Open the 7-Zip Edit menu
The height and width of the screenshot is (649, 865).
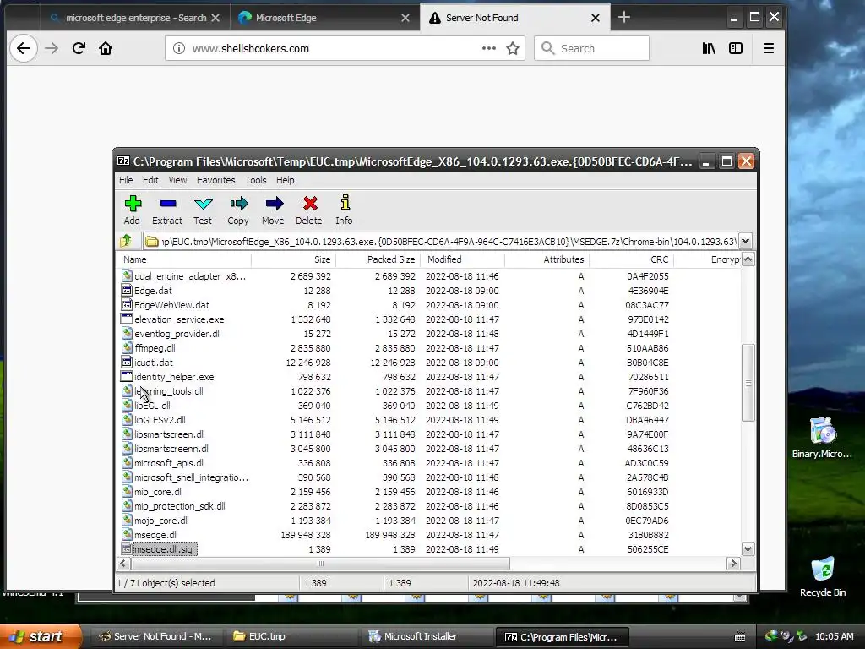point(150,180)
